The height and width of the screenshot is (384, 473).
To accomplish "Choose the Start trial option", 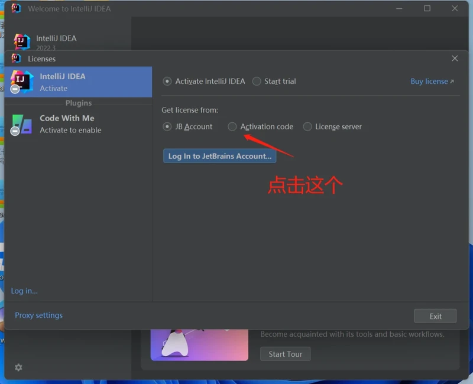I will point(257,82).
